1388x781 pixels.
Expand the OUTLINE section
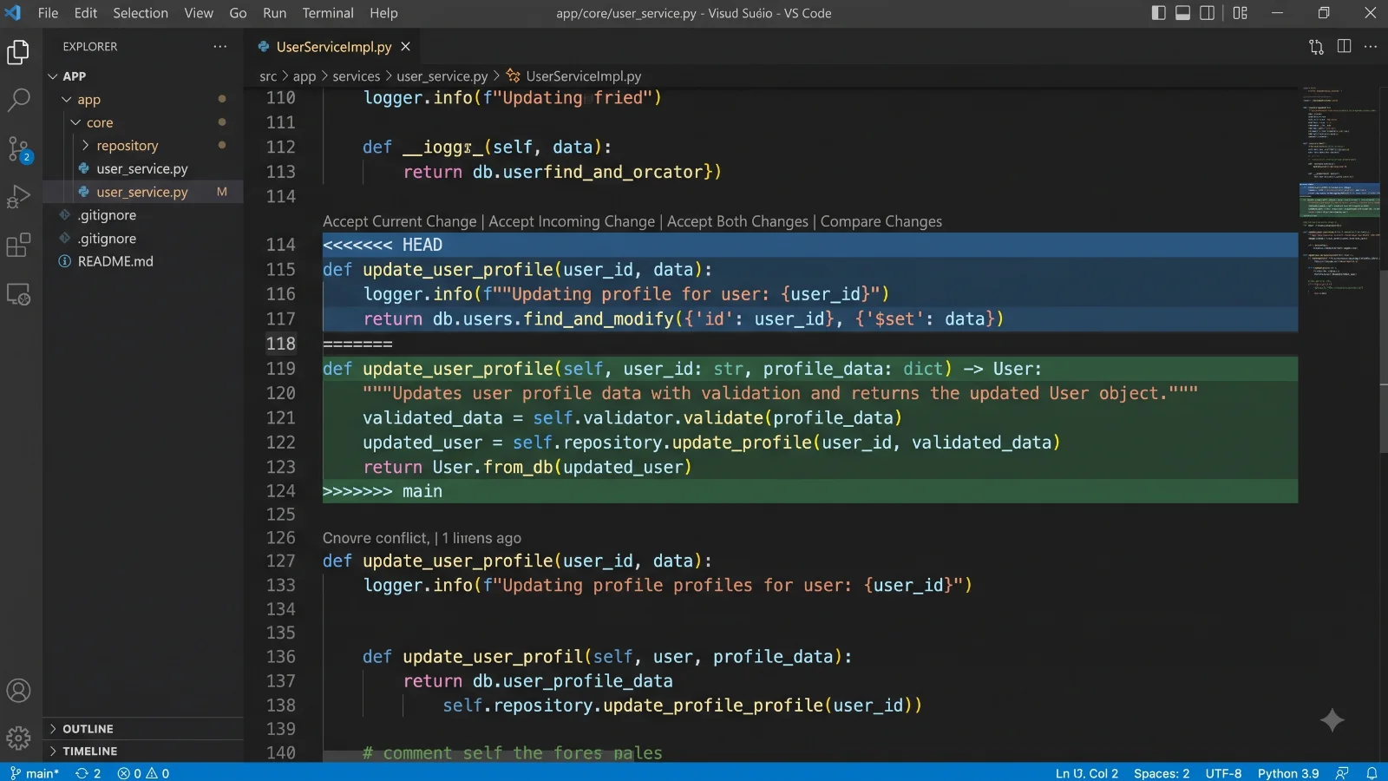[x=143, y=729]
